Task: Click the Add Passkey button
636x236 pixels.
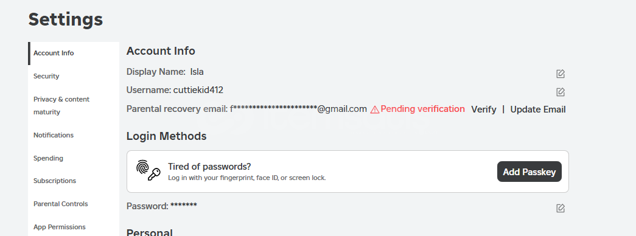Action: (x=529, y=172)
